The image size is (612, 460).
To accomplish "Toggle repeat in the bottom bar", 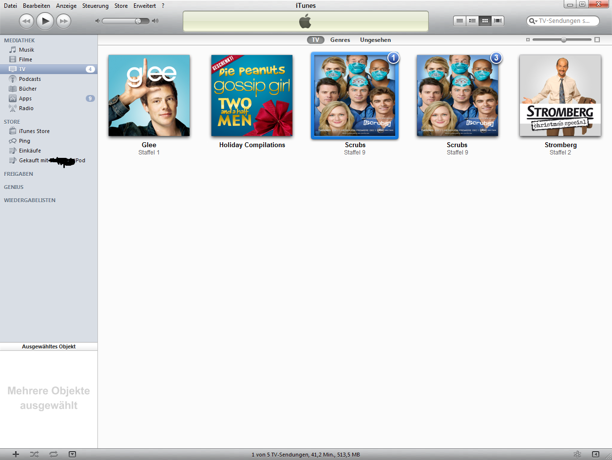I will 54,454.
